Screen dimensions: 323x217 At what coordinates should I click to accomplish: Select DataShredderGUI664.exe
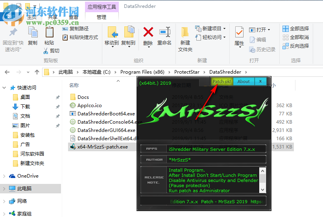[x=106, y=130]
